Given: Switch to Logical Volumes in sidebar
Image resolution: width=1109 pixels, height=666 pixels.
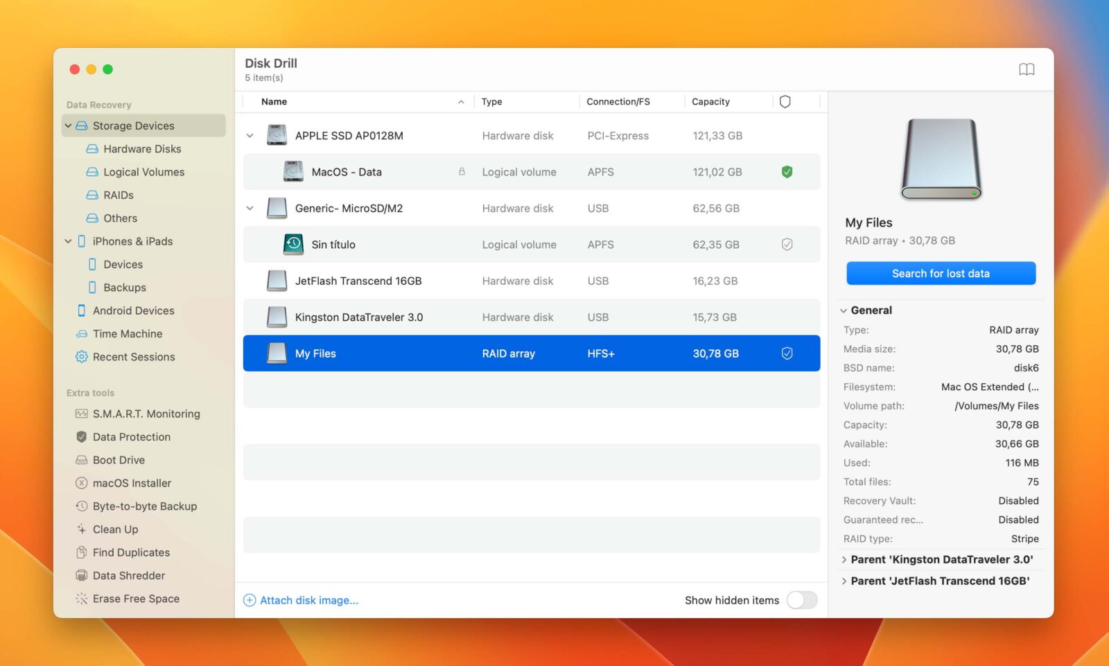Looking at the screenshot, I should 144,172.
